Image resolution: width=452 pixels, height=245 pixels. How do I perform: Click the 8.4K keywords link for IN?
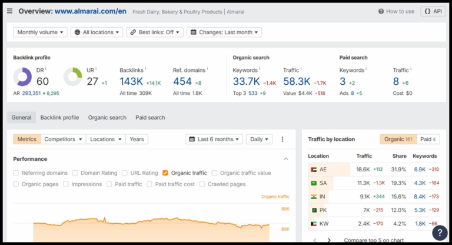[420, 197]
